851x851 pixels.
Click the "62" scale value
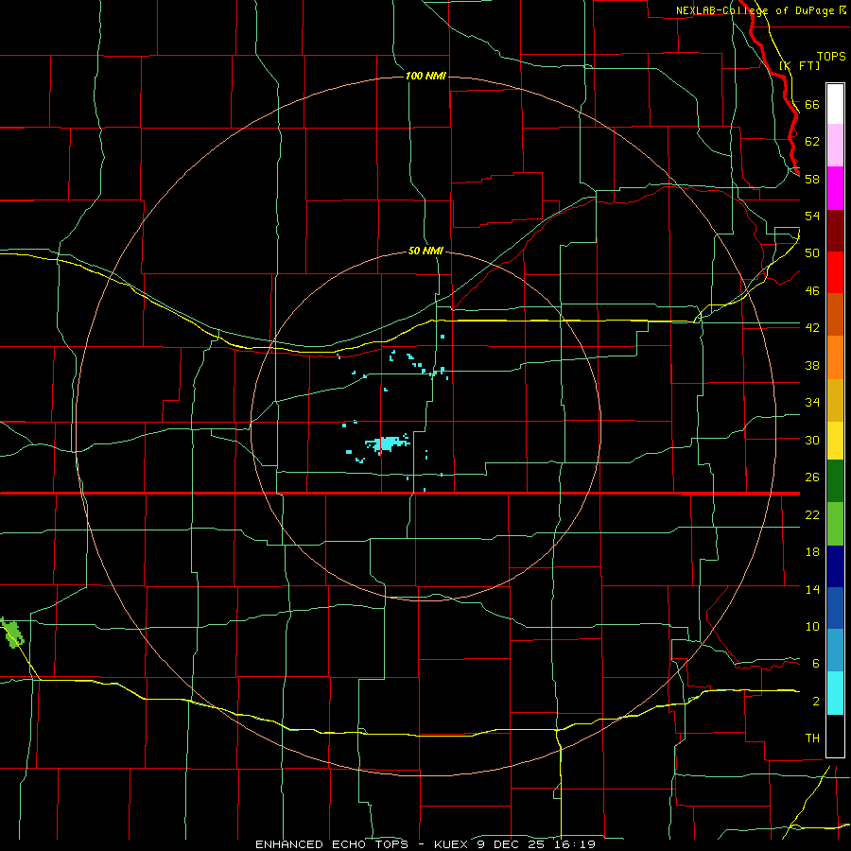click(812, 141)
